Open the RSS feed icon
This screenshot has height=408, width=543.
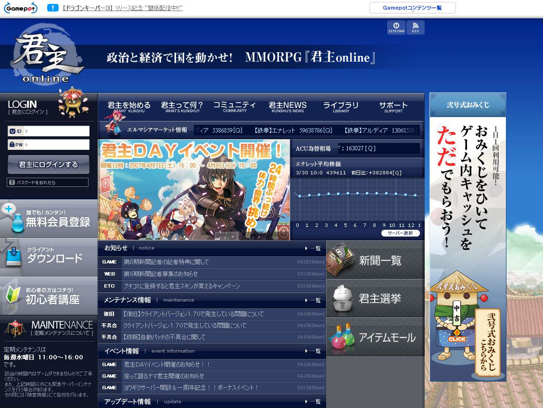pyautogui.click(x=415, y=27)
